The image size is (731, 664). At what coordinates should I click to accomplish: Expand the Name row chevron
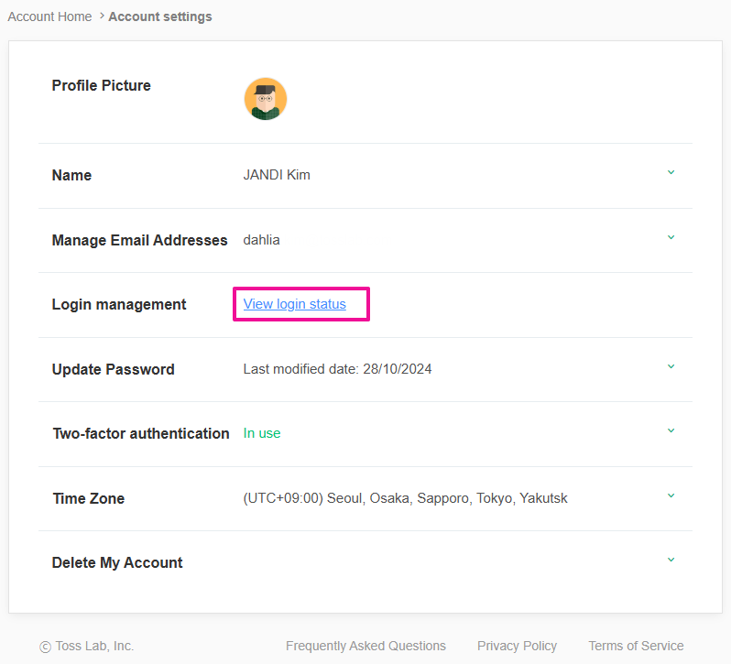671,172
